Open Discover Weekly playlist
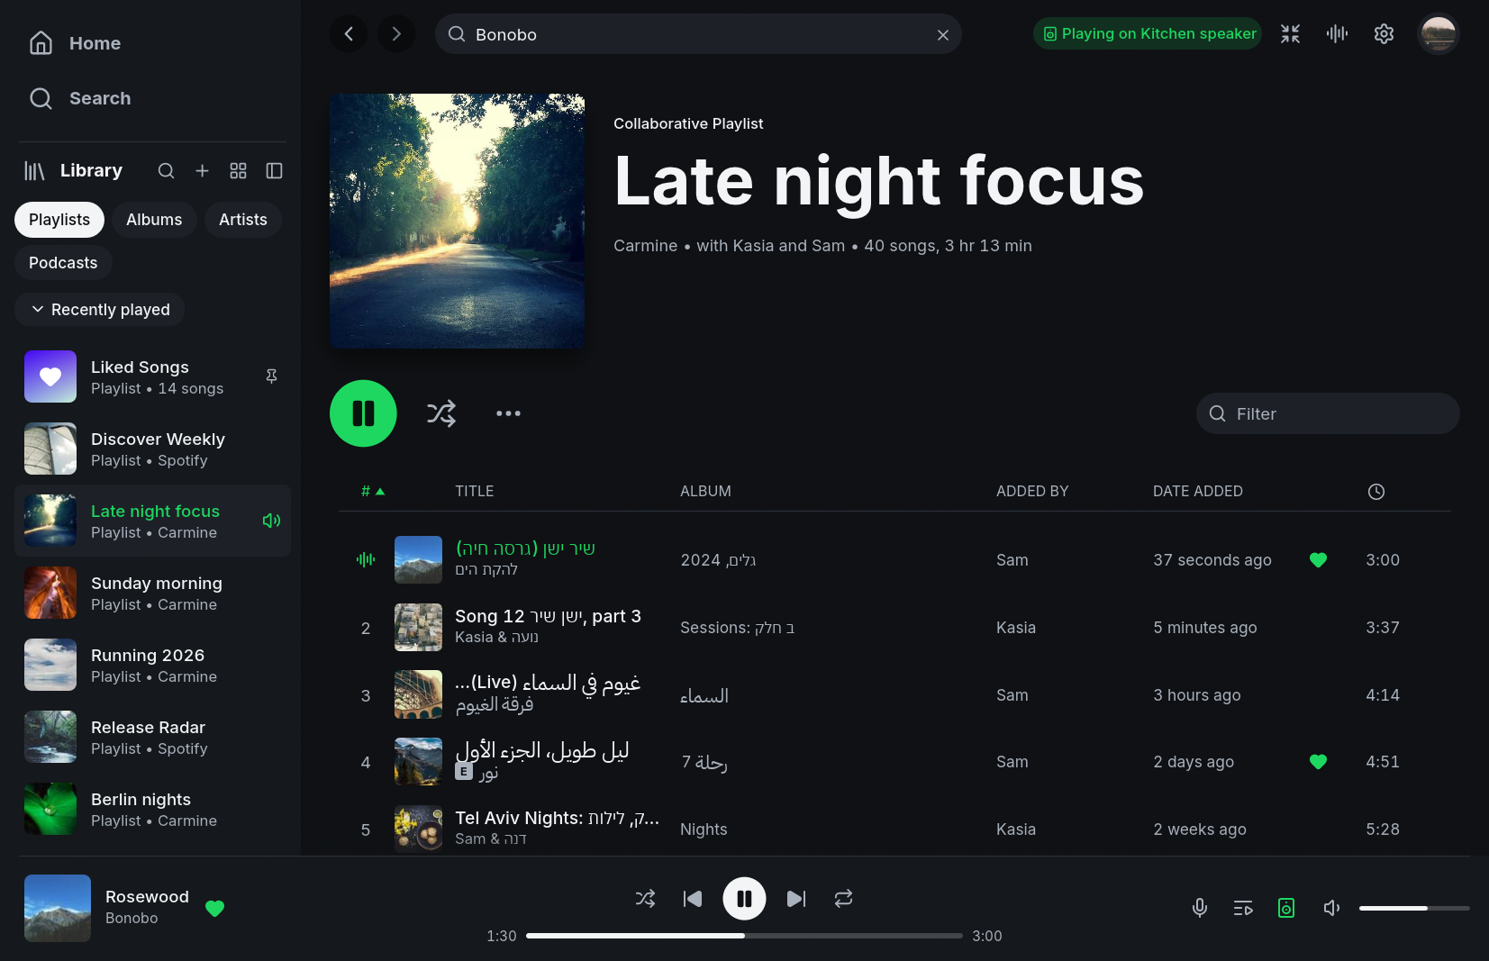 (151, 449)
